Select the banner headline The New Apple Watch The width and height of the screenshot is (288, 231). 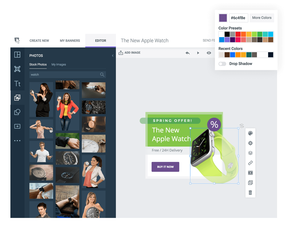[171, 134]
